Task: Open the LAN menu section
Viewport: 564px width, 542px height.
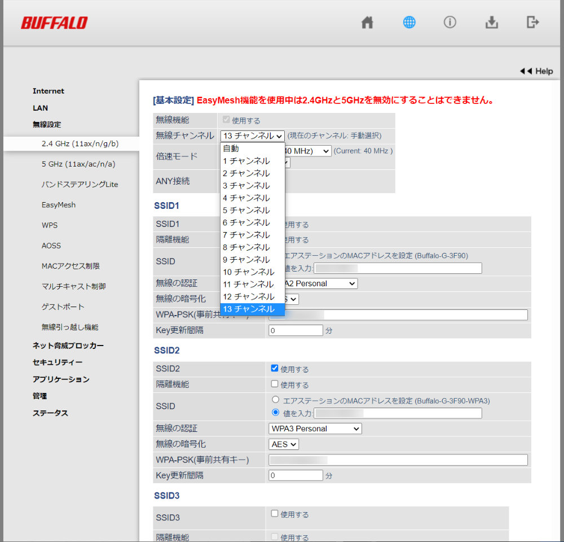Action: 40,108
